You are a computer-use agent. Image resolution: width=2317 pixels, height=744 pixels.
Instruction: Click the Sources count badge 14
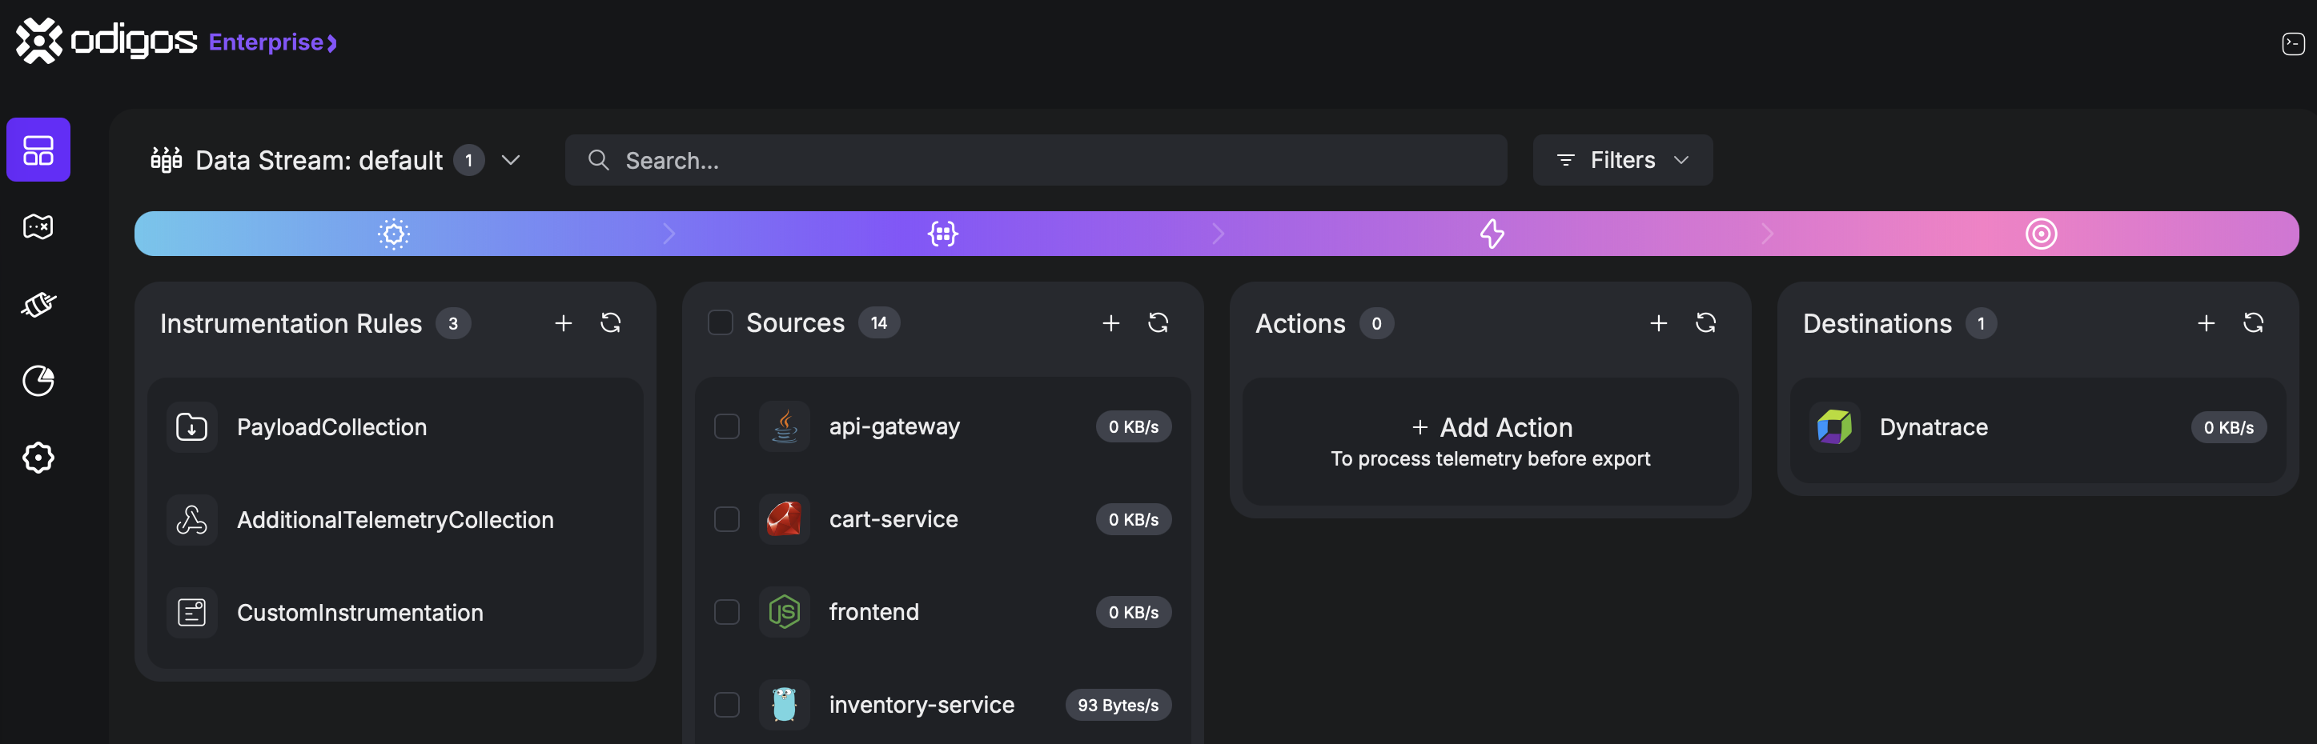click(879, 323)
